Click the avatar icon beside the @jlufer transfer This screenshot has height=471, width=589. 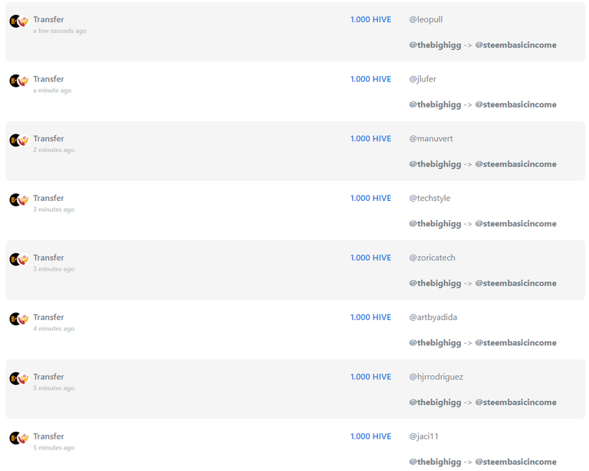[x=19, y=81]
